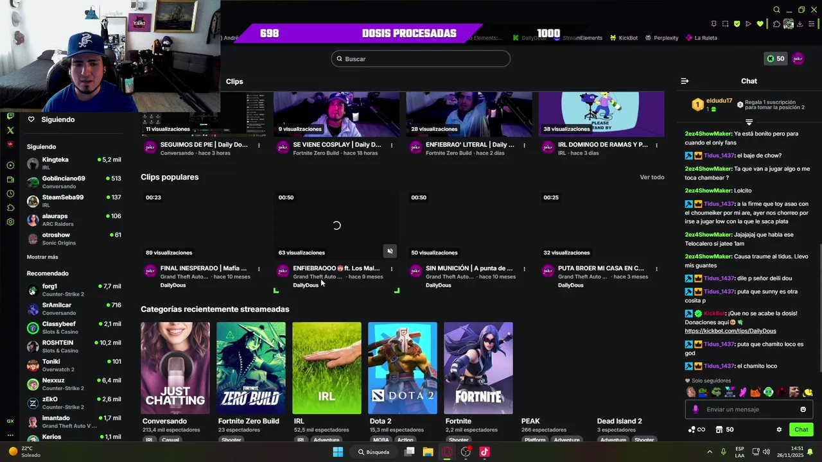Screen dimensions: 822x462
Task: Open Goblinciano69 channel in following list
Action: pos(74,182)
